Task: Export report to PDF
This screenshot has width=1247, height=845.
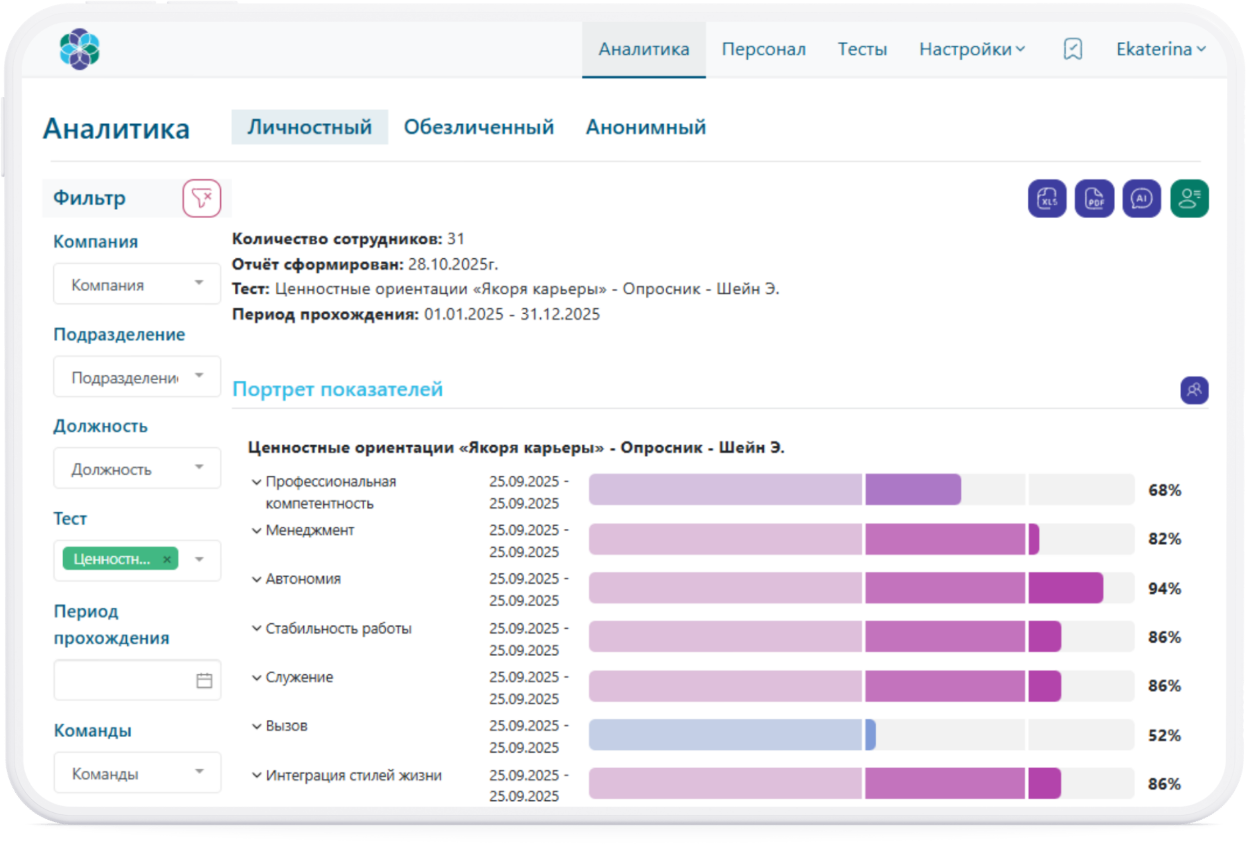Action: pyautogui.click(x=1094, y=198)
